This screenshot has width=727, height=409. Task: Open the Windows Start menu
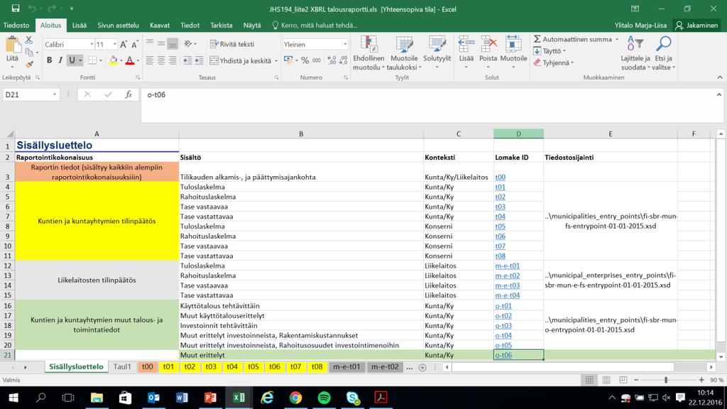pyautogui.click(x=13, y=398)
